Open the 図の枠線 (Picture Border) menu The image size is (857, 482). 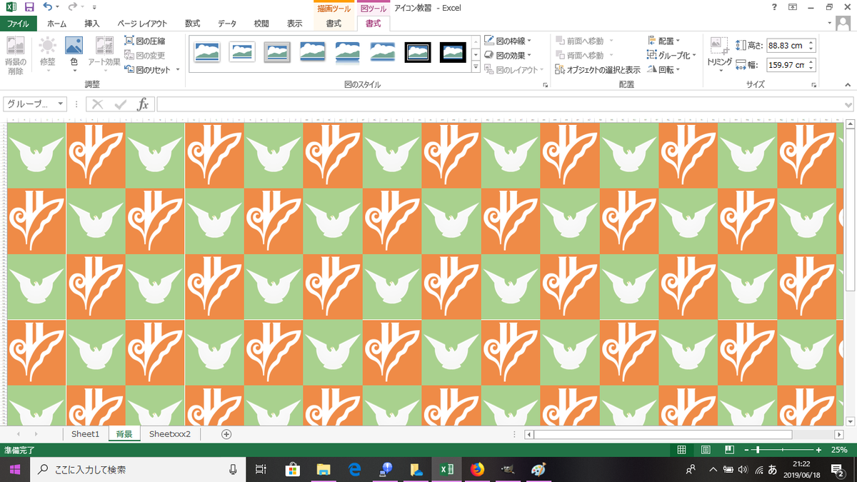click(x=508, y=41)
